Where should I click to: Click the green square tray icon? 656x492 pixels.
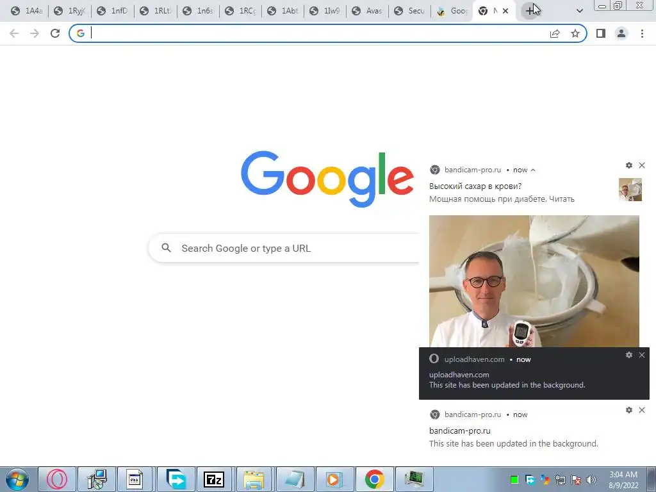[514, 479]
